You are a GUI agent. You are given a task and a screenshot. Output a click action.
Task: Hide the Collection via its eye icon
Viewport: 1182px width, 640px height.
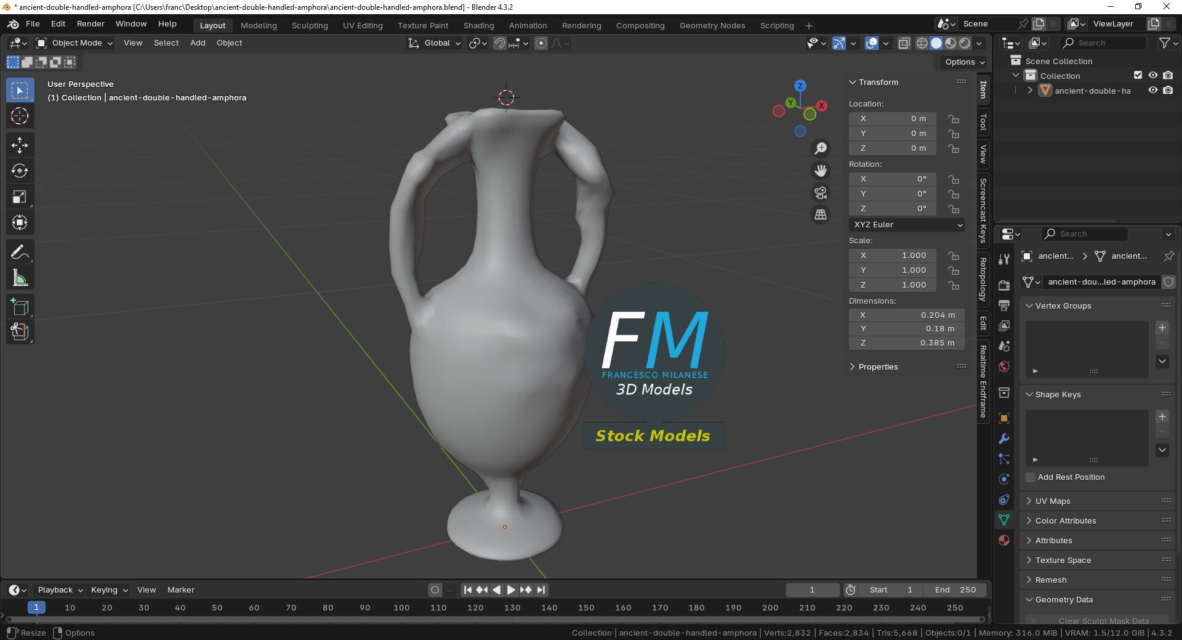pos(1153,75)
